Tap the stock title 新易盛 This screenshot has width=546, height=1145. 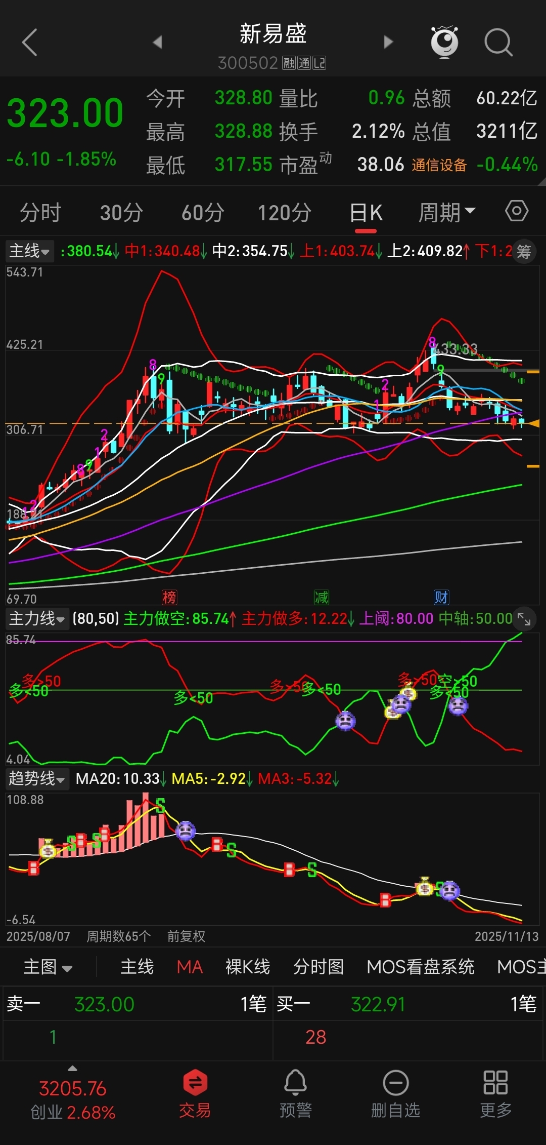click(x=273, y=34)
